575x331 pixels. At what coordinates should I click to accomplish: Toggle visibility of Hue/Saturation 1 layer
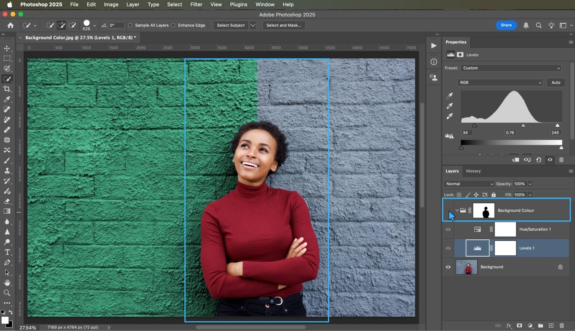coord(448,229)
